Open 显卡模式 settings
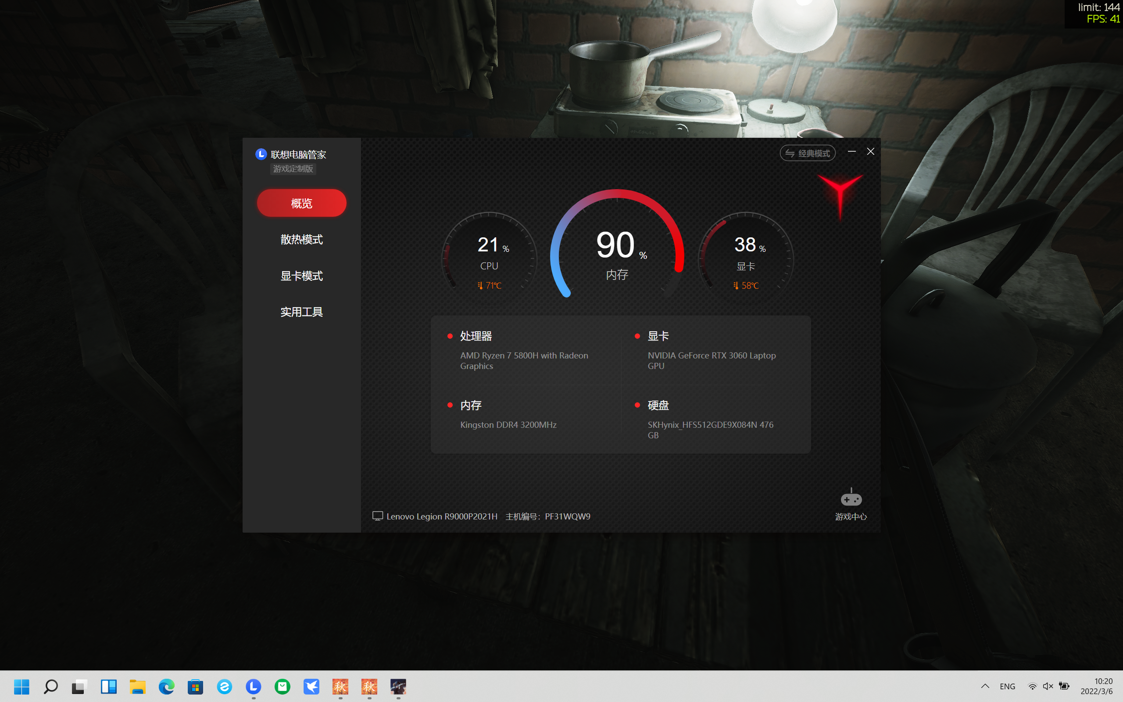 pyautogui.click(x=302, y=276)
